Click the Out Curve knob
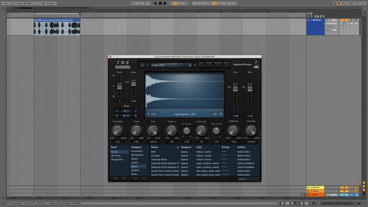 pos(216,131)
